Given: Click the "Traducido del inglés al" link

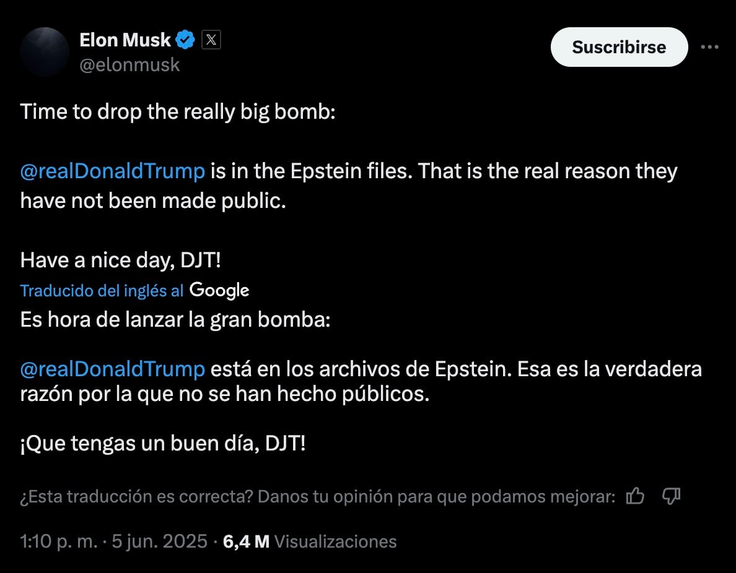Looking at the screenshot, I should click(102, 291).
